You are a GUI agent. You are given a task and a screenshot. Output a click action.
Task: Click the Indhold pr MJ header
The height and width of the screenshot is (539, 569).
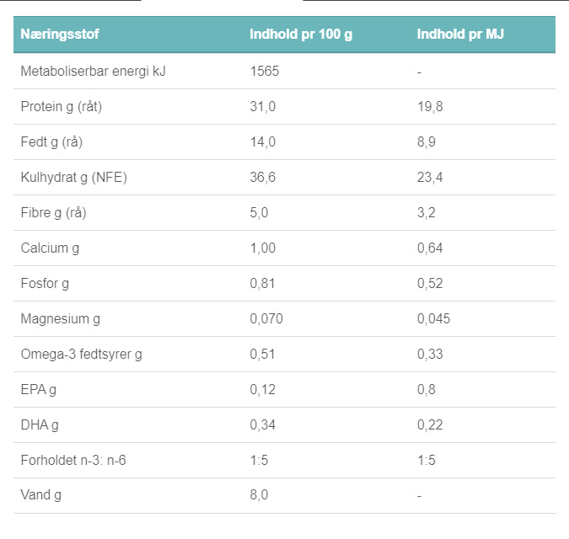pos(460,35)
